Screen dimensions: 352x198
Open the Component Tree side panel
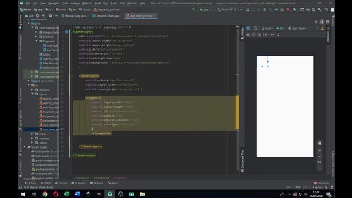tap(242, 161)
